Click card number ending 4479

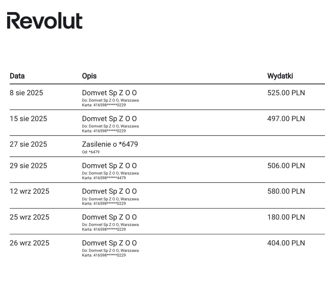pos(104,178)
